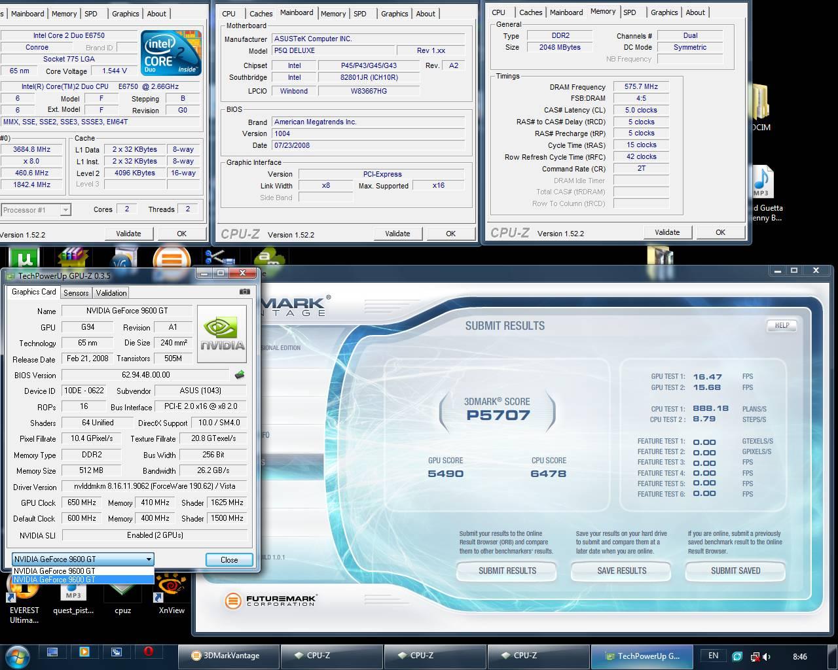Viewport: 838px width, 670px height.
Task: Click Close button in GPU-Z
Action: (x=229, y=559)
